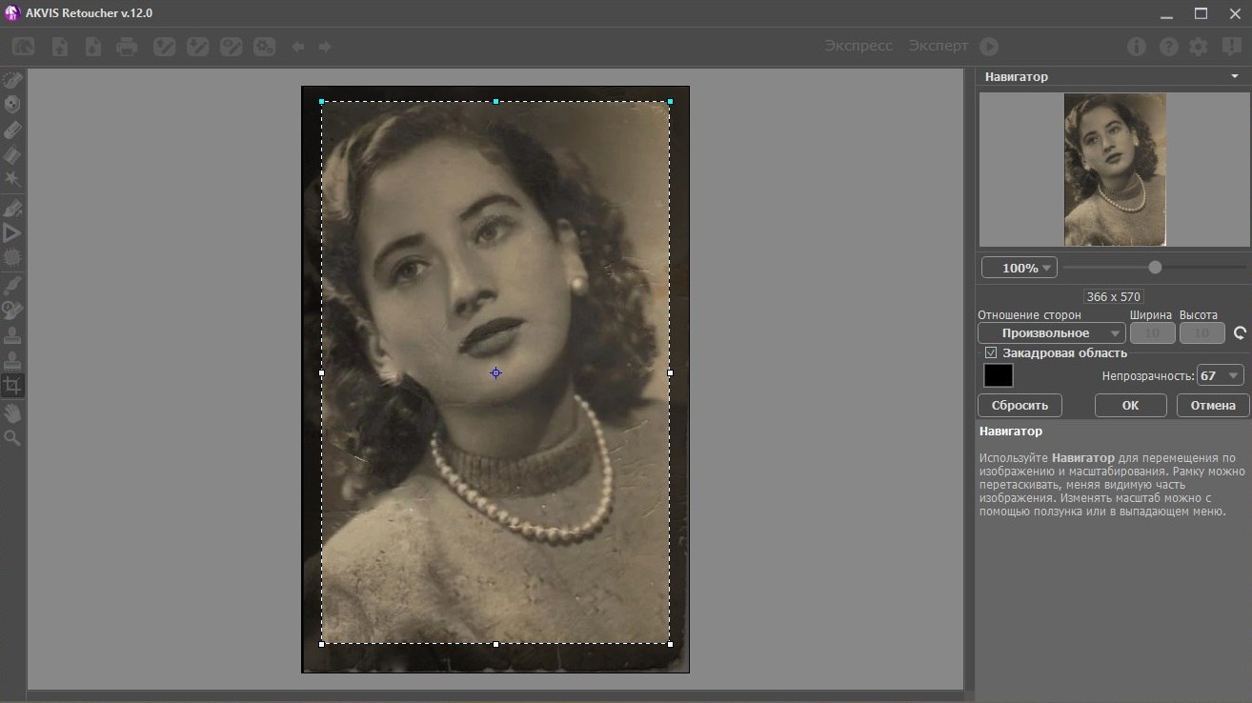Image resolution: width=1252 pixels, height=703 pixels.
Task: Click the bottom-right crop frame handle
Action: coord(670,644)
